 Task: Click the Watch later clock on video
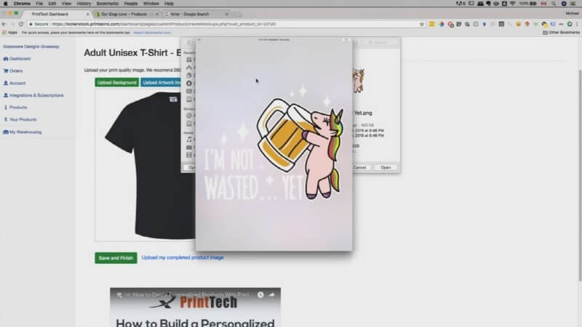coord(260,295)
